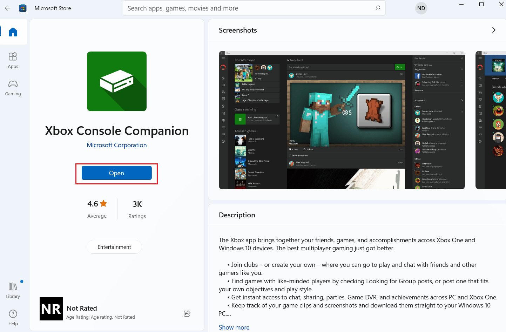Open the Home section in sidebar
This screenshot has width=506, height=332.
click(x=13, y=32)
